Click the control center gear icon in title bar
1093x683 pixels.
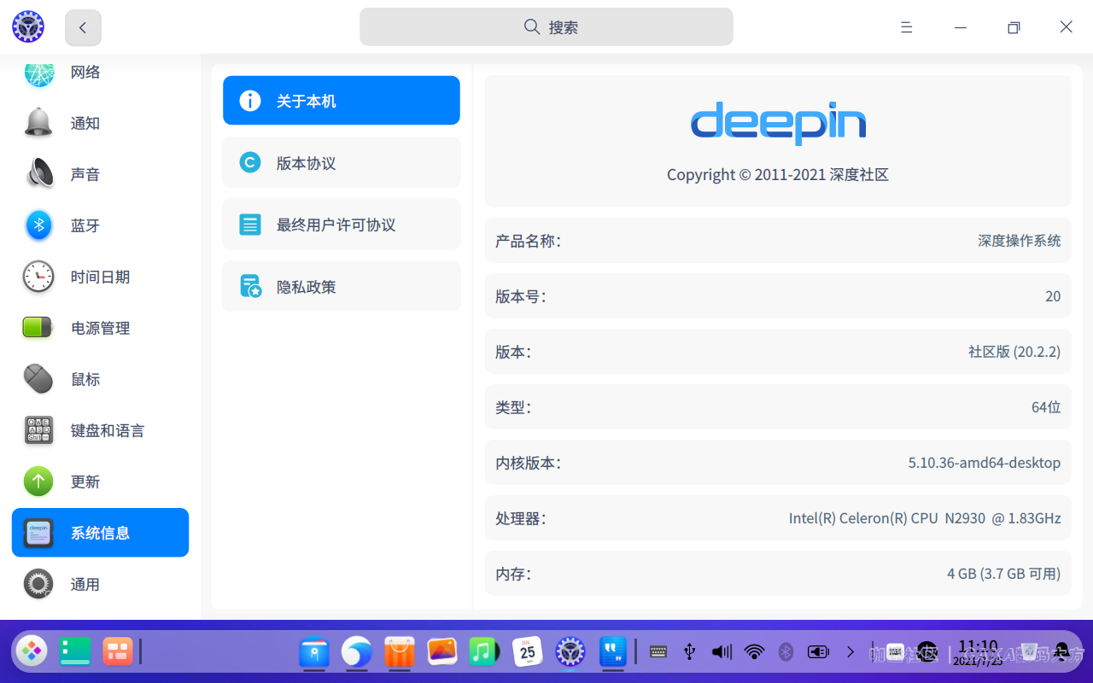click(28, 27)
